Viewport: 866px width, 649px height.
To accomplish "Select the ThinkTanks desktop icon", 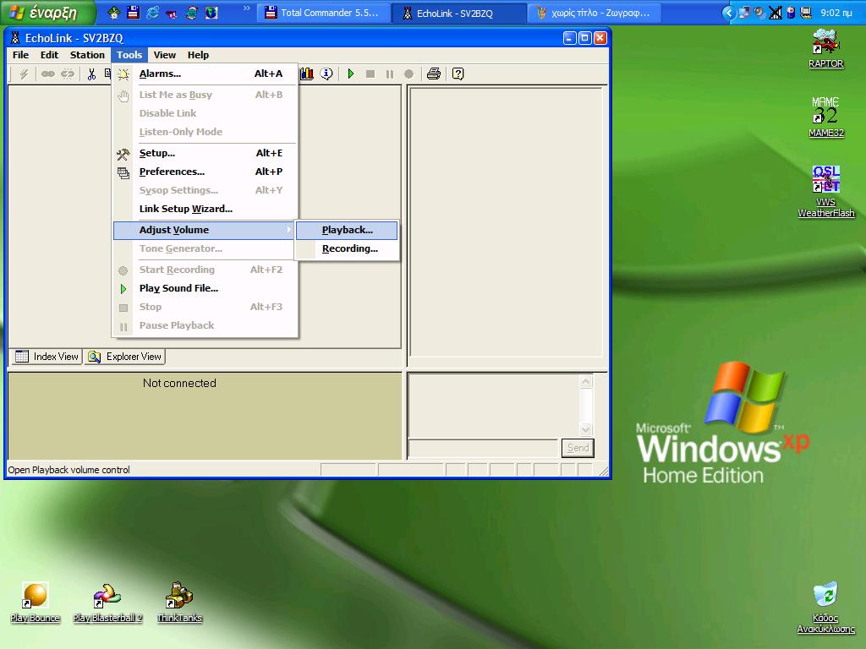I will (179, 603).
